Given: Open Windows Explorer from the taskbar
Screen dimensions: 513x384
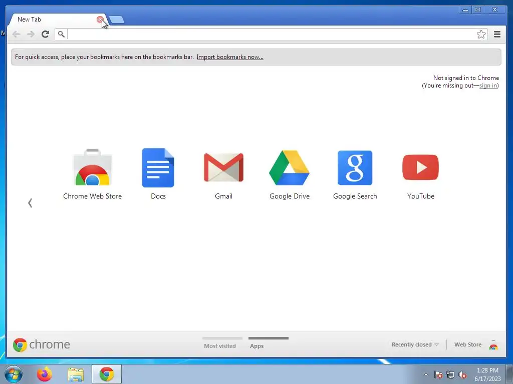Looking at the screenshot, I should [x=76, y=374].
